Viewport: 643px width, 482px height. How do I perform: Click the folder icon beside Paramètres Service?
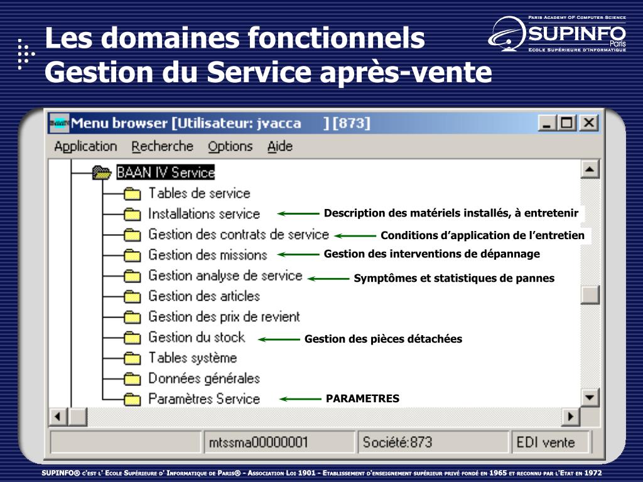coord(132,399)
